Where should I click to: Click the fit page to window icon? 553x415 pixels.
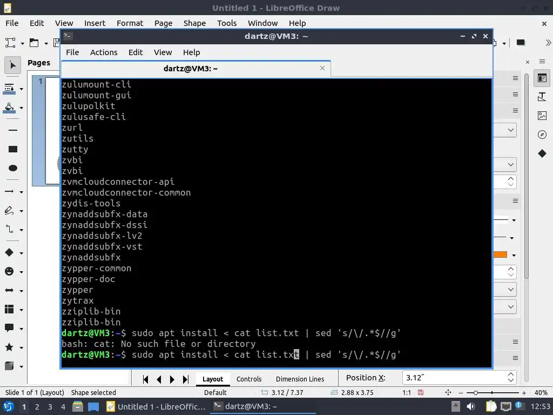click(448, 392)
